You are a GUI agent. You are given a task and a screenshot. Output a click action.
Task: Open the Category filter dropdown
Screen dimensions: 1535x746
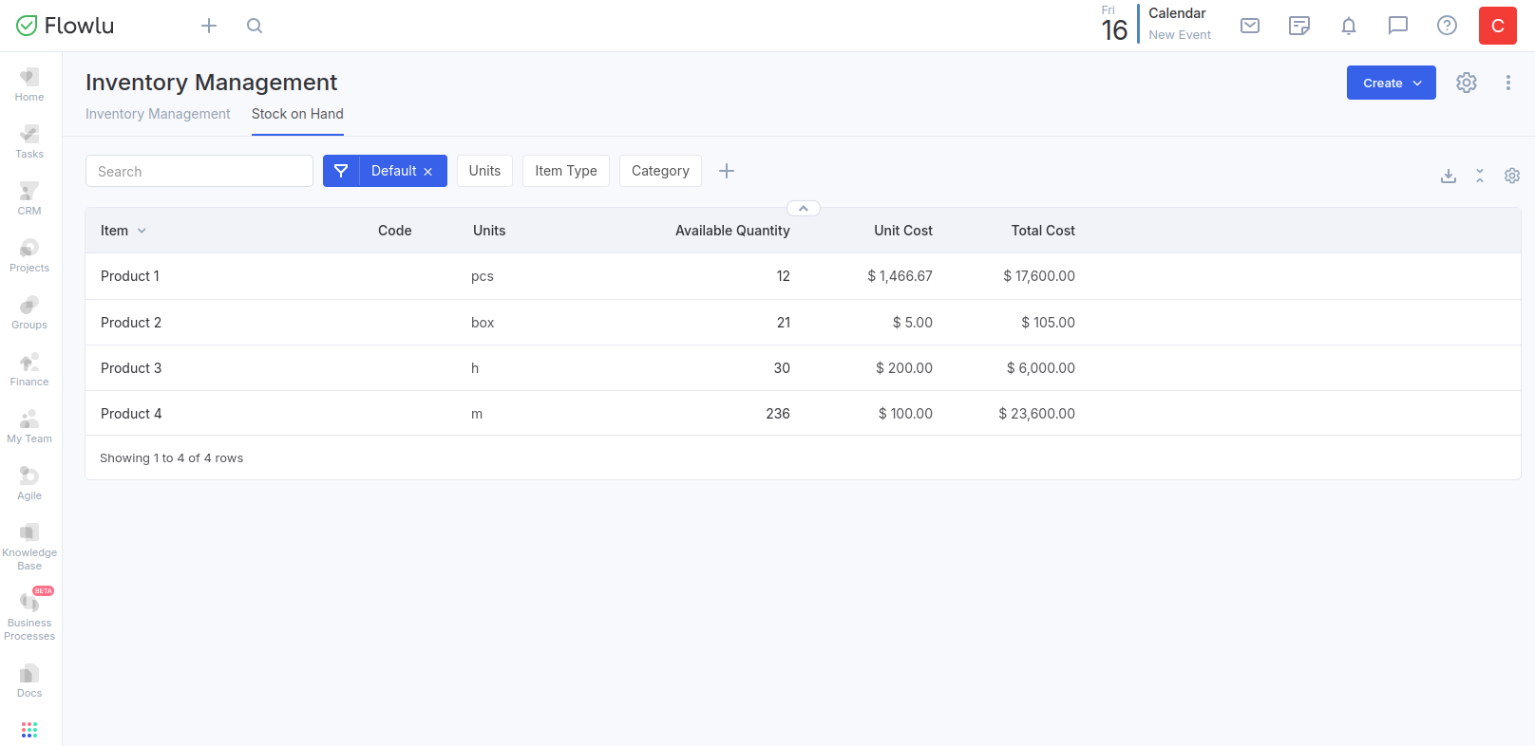coord(660,171)
